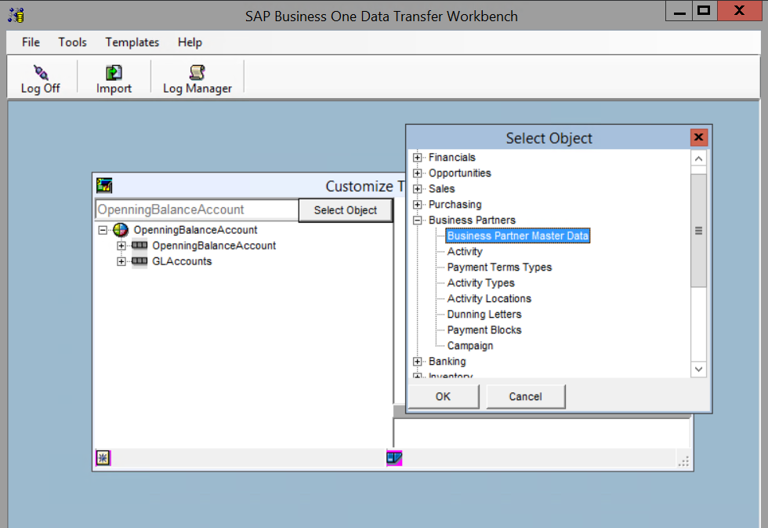Screen dimensions: 768x528
Task: Click the resize grip of Customize window
Action: tap(683, 461)
